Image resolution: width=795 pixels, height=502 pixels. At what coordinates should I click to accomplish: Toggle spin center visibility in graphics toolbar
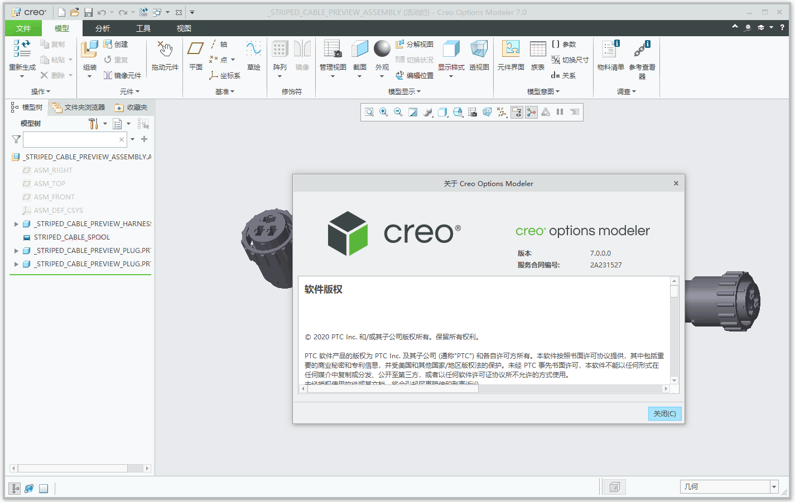coord(531,112)
